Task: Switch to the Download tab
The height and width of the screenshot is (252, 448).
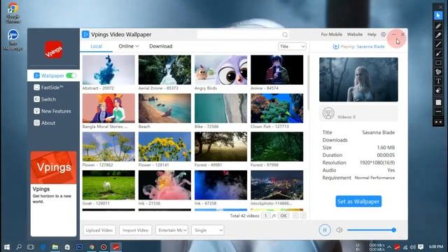Action: pyautogui.click(x=160, y=46)
